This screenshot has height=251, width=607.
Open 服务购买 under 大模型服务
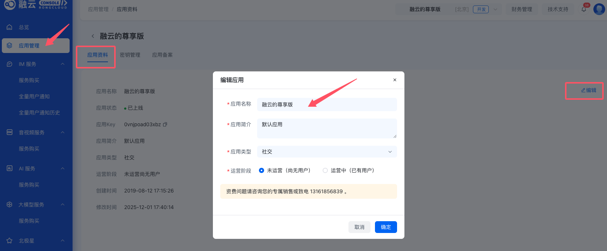pos(29,221)
